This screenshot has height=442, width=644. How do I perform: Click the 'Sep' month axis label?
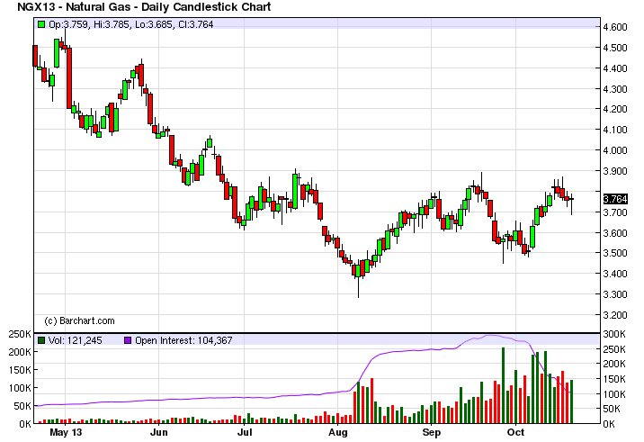(x=431, y=432)
